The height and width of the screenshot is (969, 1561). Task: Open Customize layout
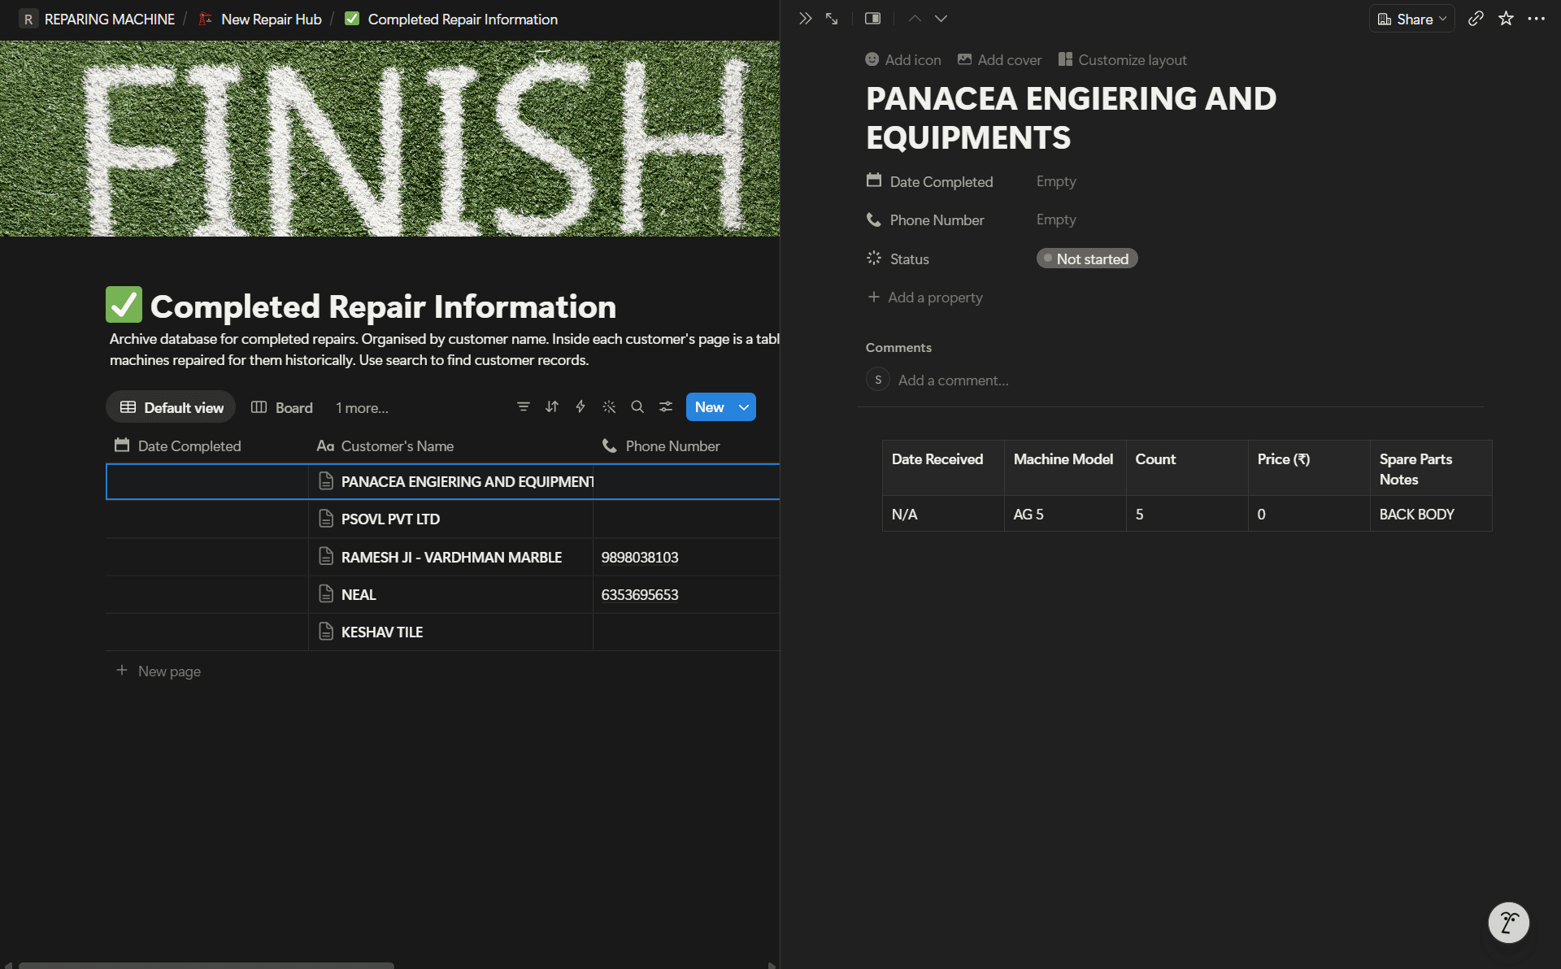click(x=1123, y=59)
